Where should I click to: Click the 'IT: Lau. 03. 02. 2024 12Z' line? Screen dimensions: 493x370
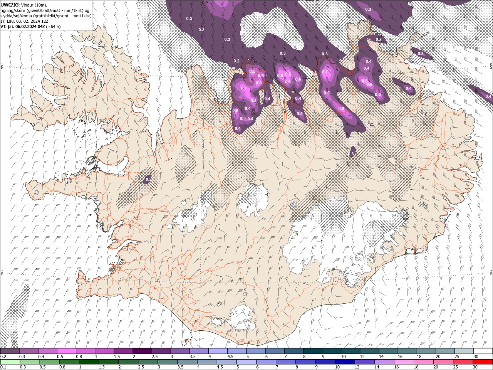point(25,21)
